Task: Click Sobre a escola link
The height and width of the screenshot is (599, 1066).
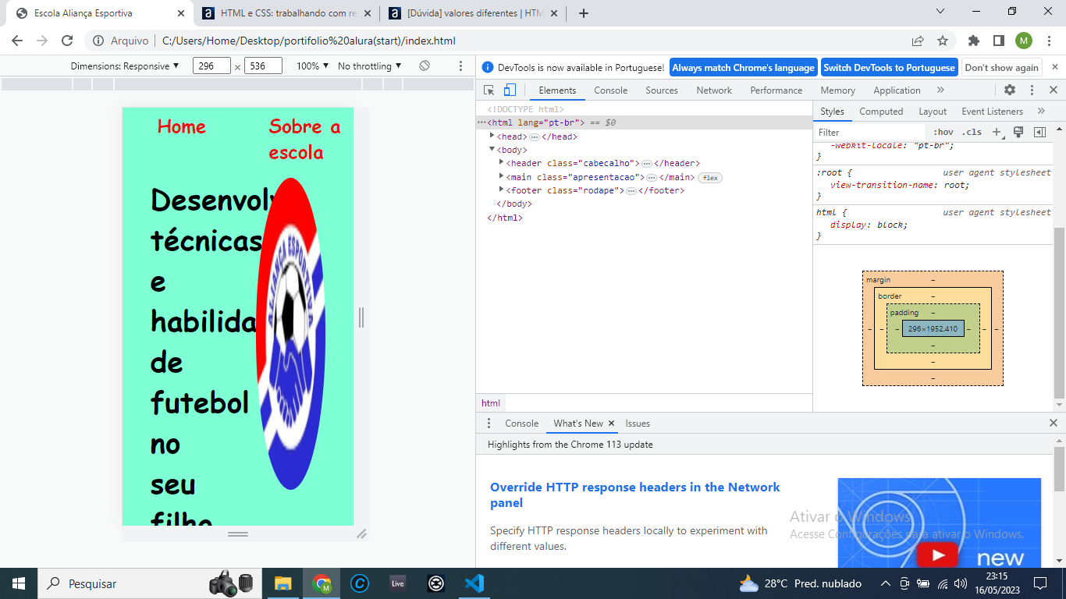Action: point(304,139)
